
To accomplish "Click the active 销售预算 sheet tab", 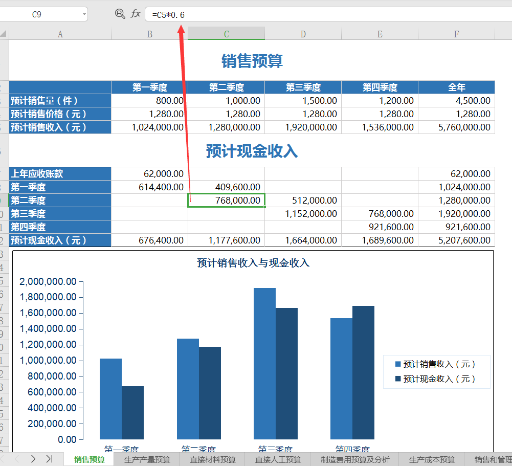I will (88, 460).
